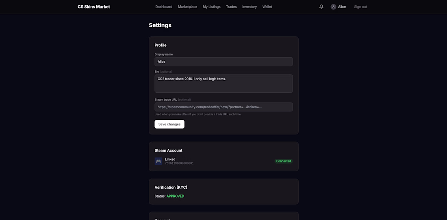Focus the Display name field

coord(223,62)
